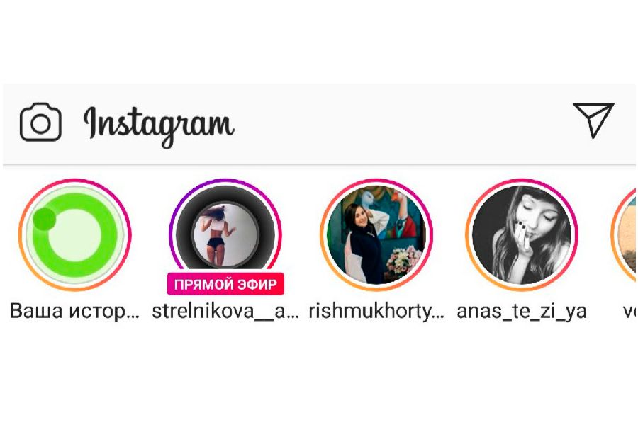638x425 pixels.
Task: Open the camera from the header icon
Action: [40, 122]
